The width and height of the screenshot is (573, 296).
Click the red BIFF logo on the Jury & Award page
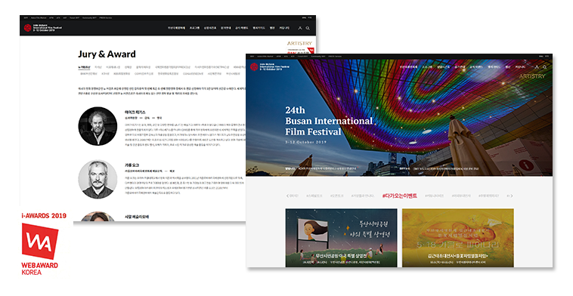coord(28,28)
